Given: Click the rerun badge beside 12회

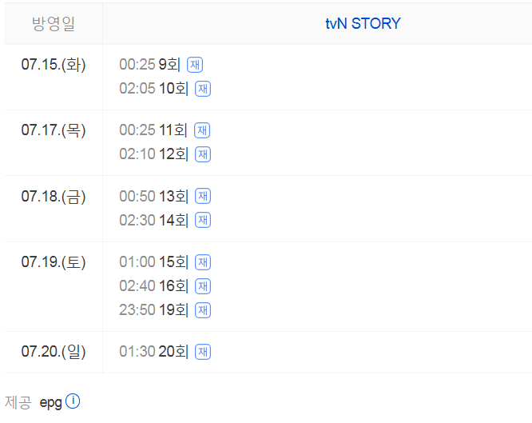Looking at the screenshot, I should (203, 154).
